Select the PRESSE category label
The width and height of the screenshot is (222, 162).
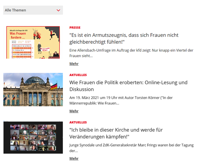[75, 28]
